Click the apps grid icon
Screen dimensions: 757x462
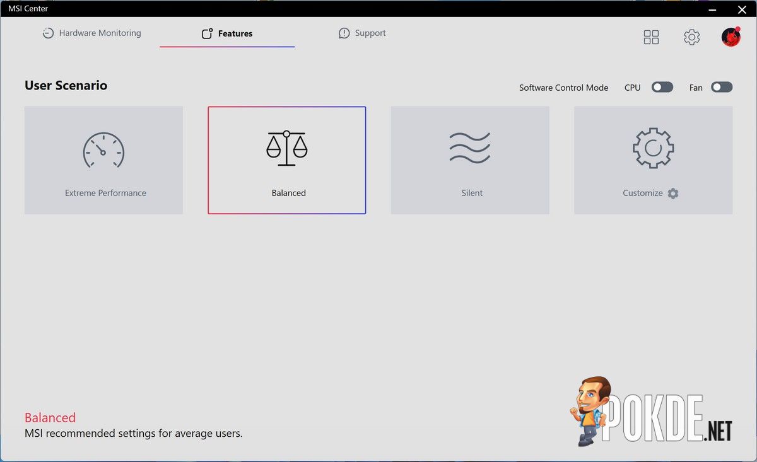[651, 37]
